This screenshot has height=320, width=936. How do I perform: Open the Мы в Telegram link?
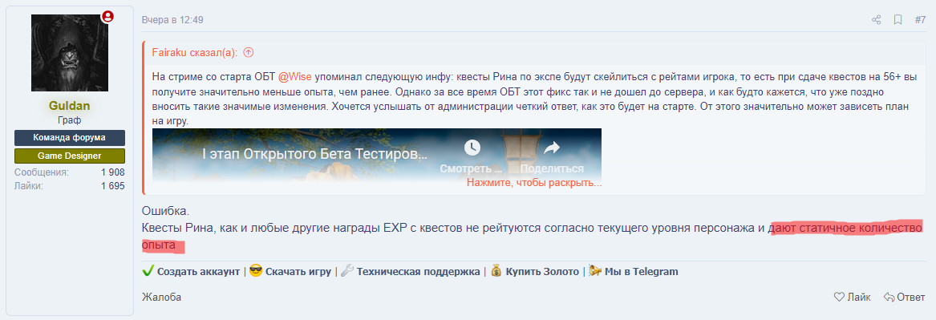[641, 271]
